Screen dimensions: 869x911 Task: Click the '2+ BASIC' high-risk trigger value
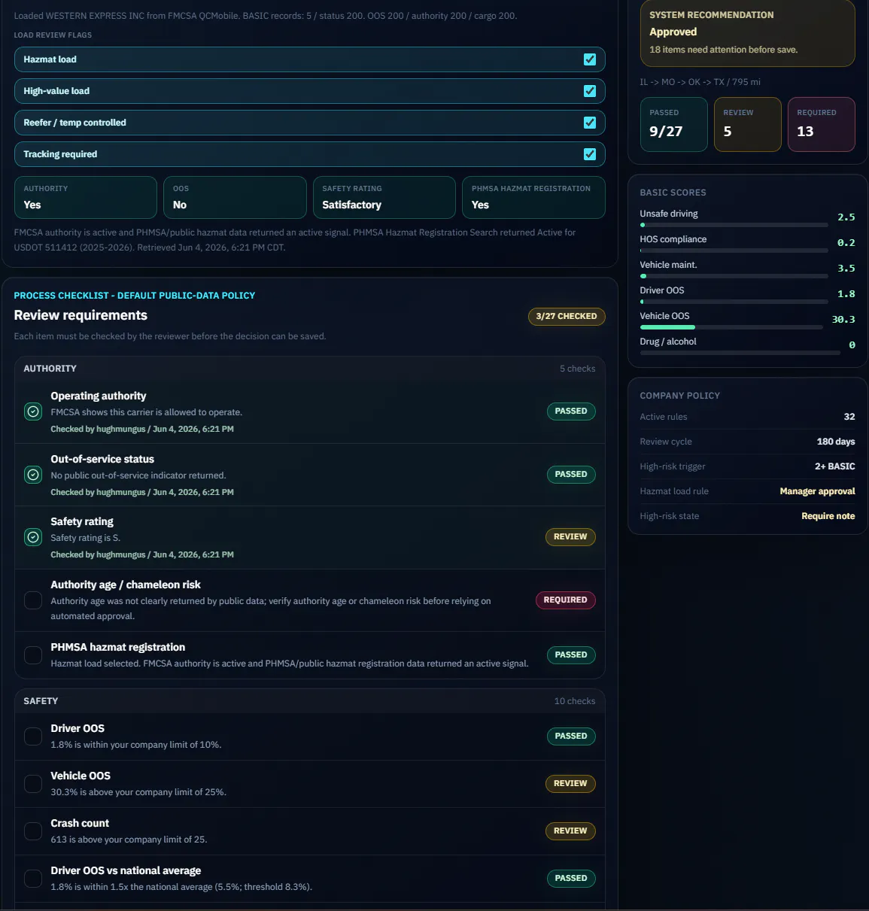coord(835,466)
